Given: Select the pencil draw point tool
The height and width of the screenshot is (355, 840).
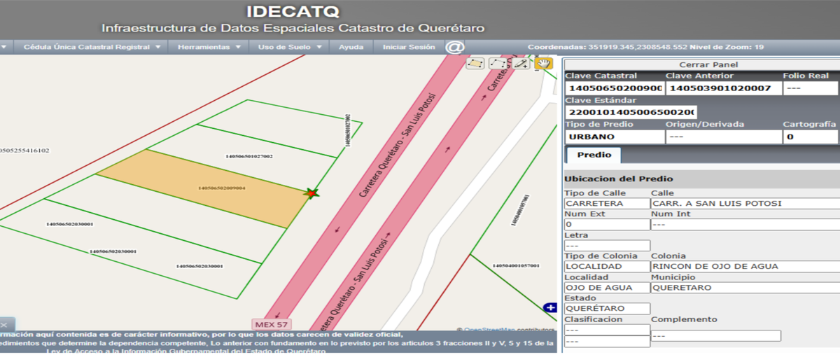Looking at the screenshot, I should [x=521, y=63].
